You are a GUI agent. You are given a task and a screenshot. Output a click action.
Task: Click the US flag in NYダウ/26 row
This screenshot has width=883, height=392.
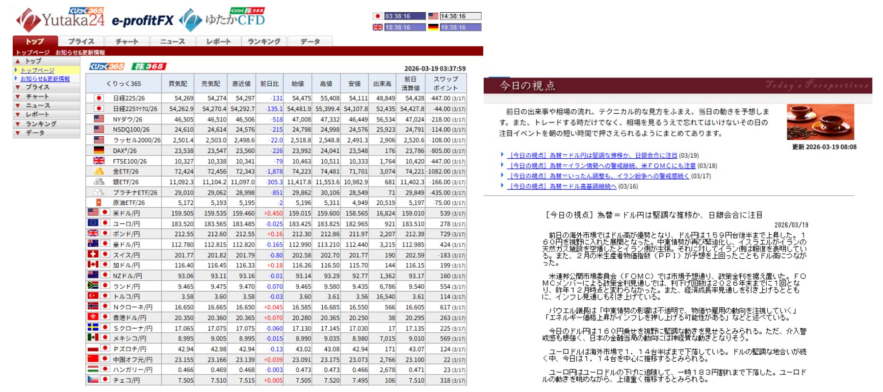pos(99,119)
